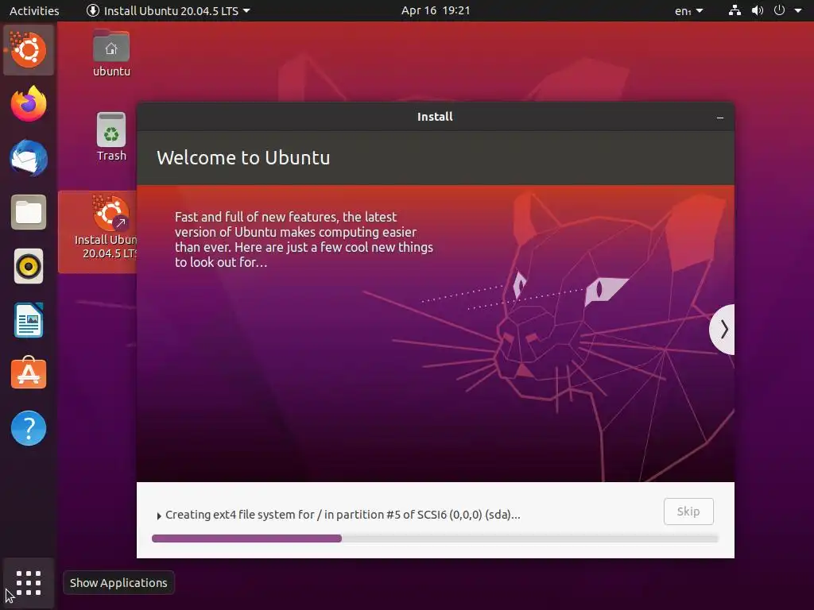Open the Apr 16 19:21 clock menu
The height and width of the screenshot is (610, 814).
point(436,10)
